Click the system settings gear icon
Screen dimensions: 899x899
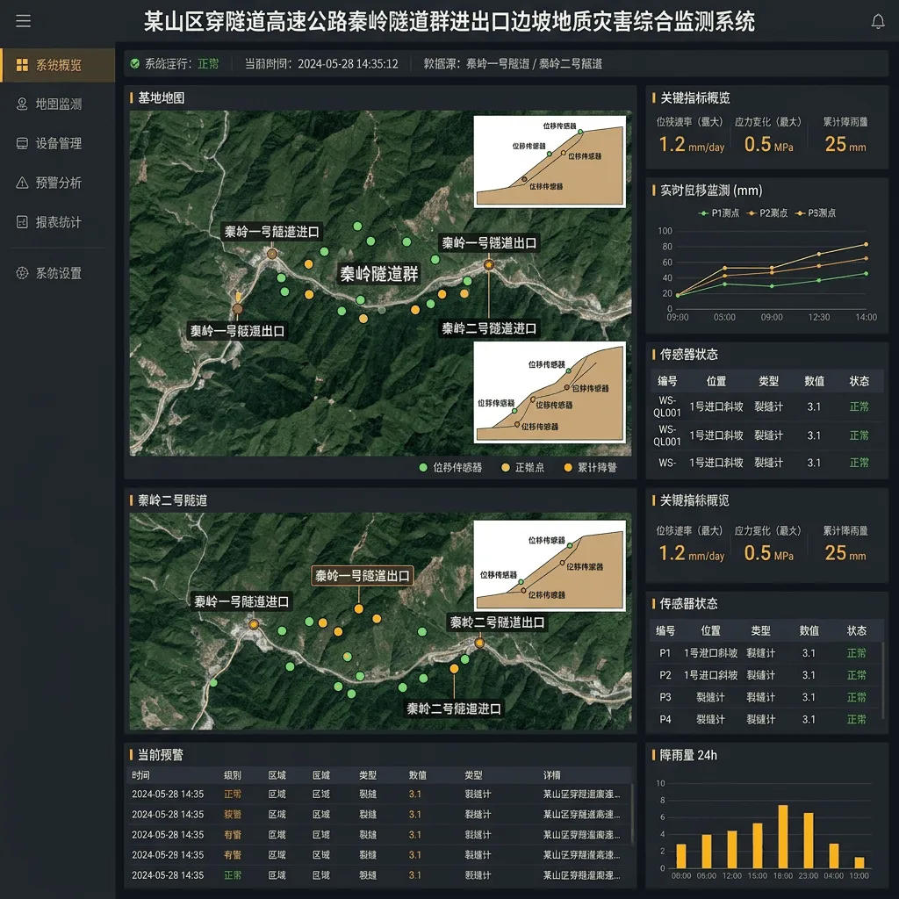point(22,273)
